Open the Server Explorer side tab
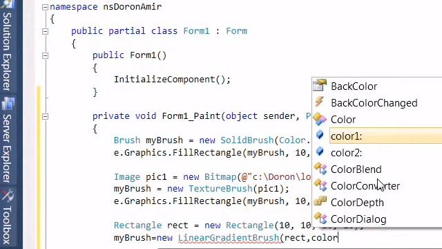 pos(7,148)
